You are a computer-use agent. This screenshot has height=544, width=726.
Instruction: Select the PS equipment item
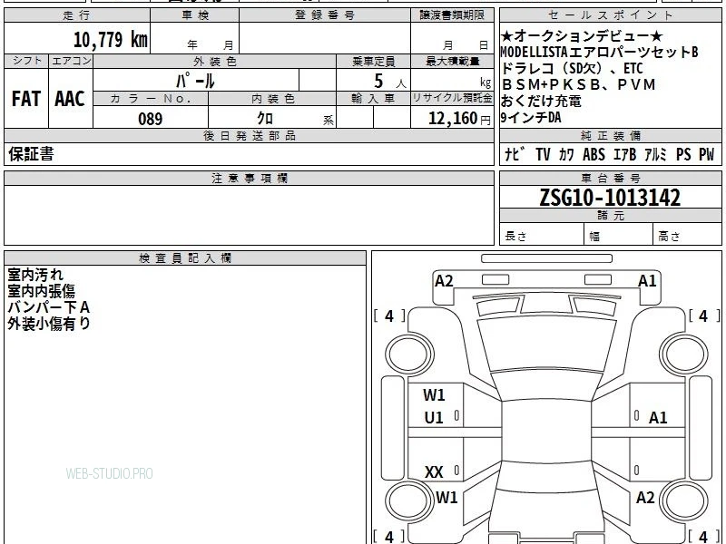[683, 154]
